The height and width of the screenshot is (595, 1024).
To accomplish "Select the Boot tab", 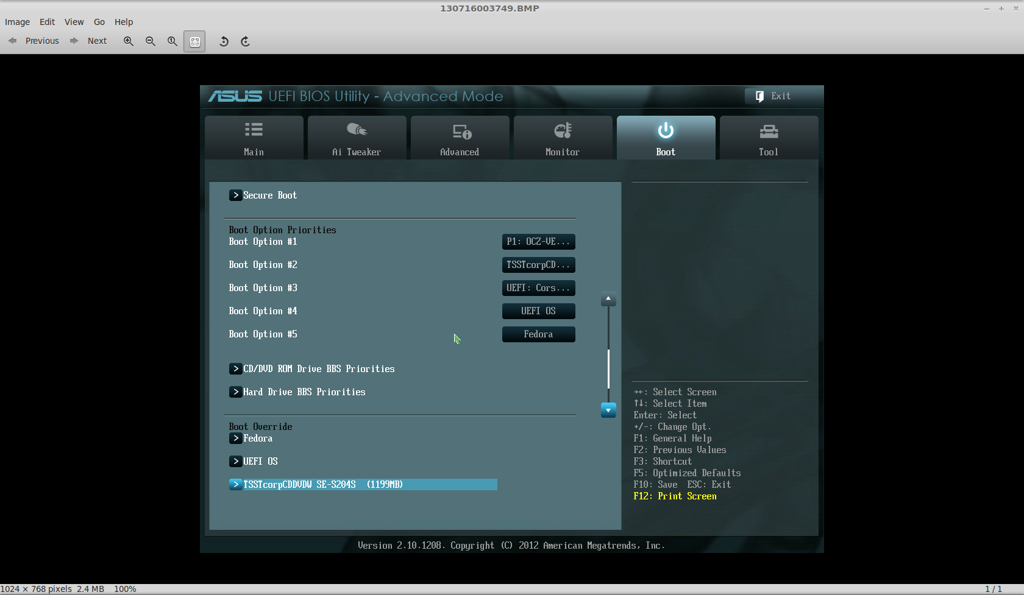I will [666, 138].
